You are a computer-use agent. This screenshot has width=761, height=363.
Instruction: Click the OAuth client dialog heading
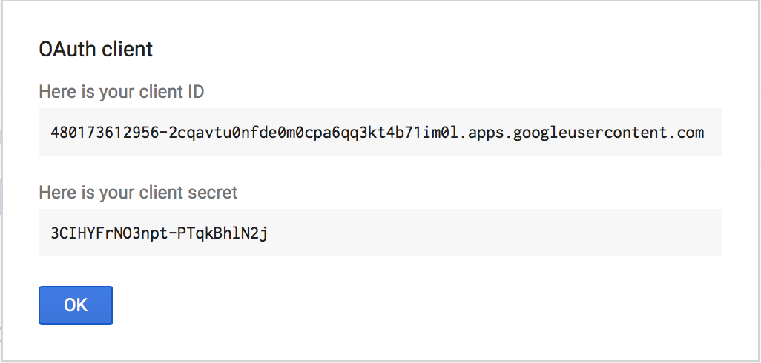pos(96,50)
